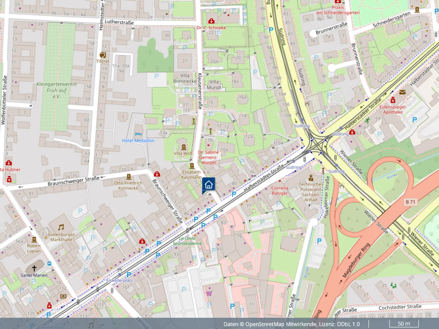Viewport: 439px width, 329px height.
Task: Click the Hotel Medaillon label
Action: [138, 140]
